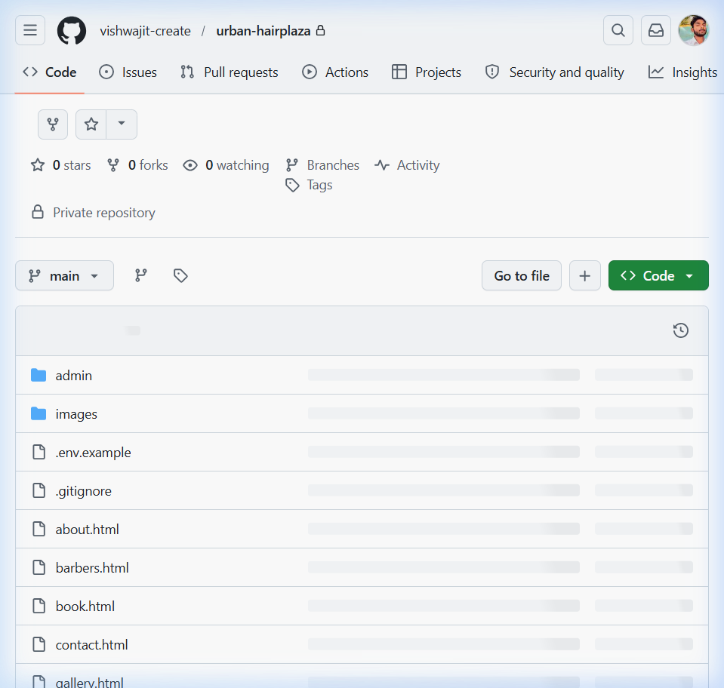Screen dimensions: 724x688
Task: Star the repository with the star button
Action: (91, 124)
